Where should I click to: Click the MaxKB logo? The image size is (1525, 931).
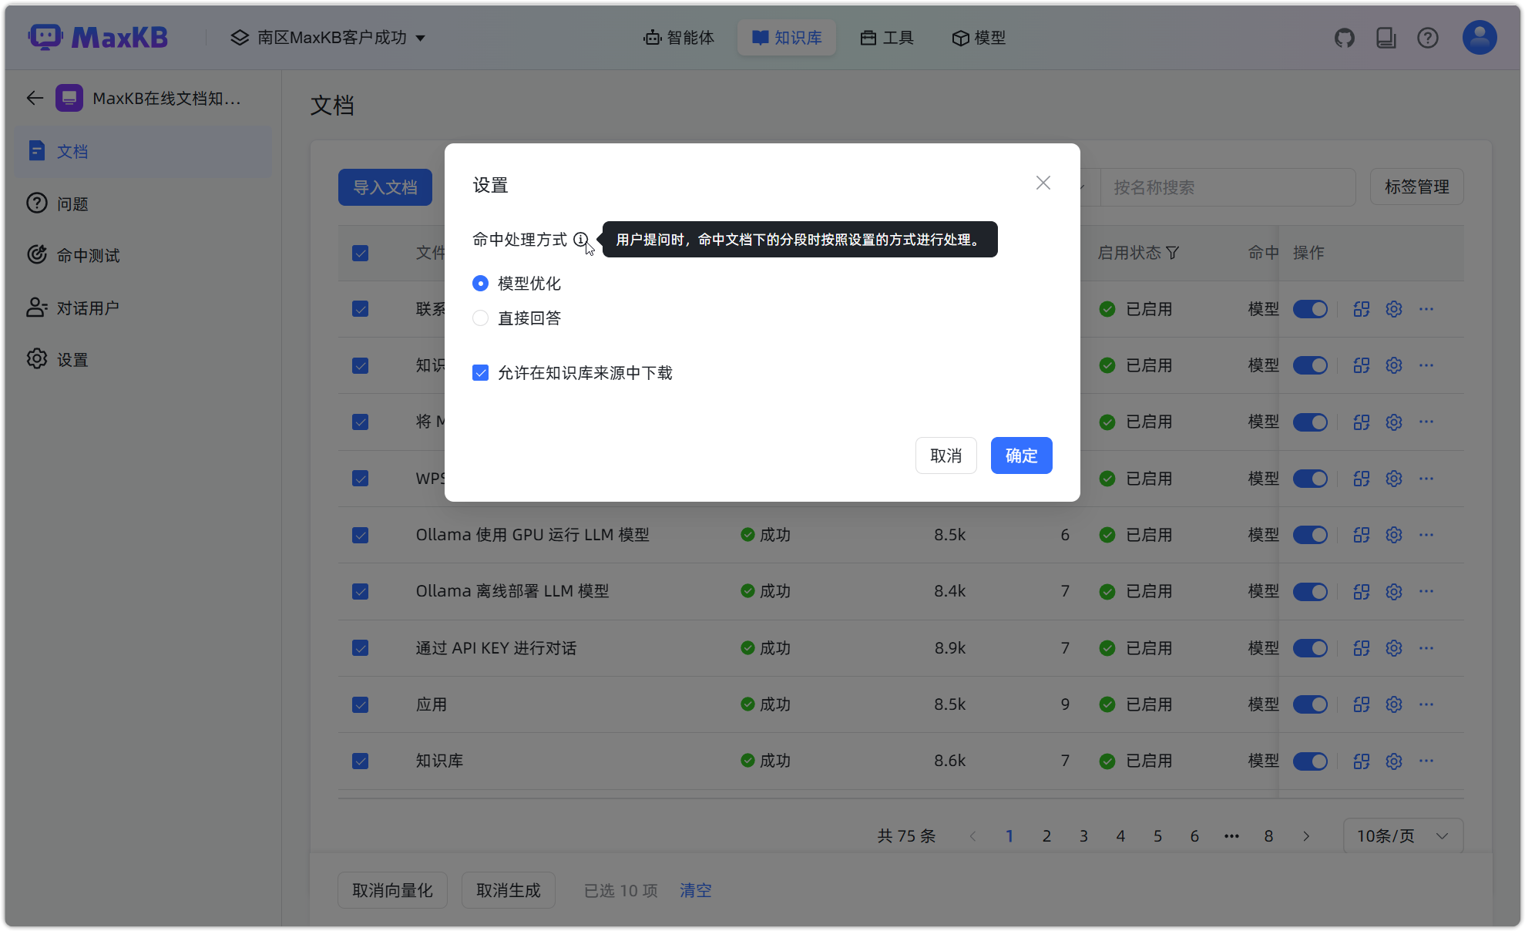(99, 36)
